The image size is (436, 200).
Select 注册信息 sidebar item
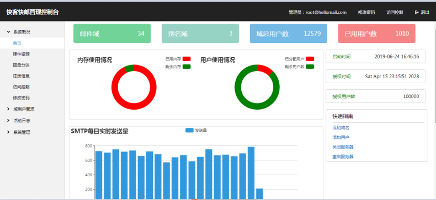21,76
